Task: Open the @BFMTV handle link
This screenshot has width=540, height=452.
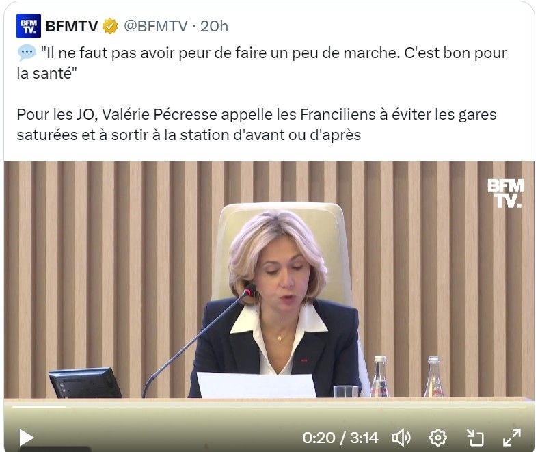Action: coord(156,26)
